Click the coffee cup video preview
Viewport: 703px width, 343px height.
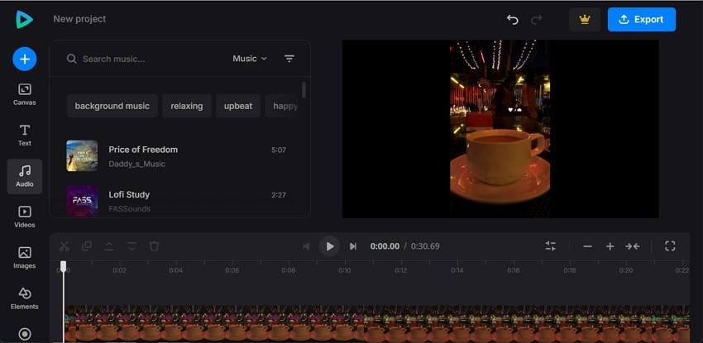click(x=500, y=129)
